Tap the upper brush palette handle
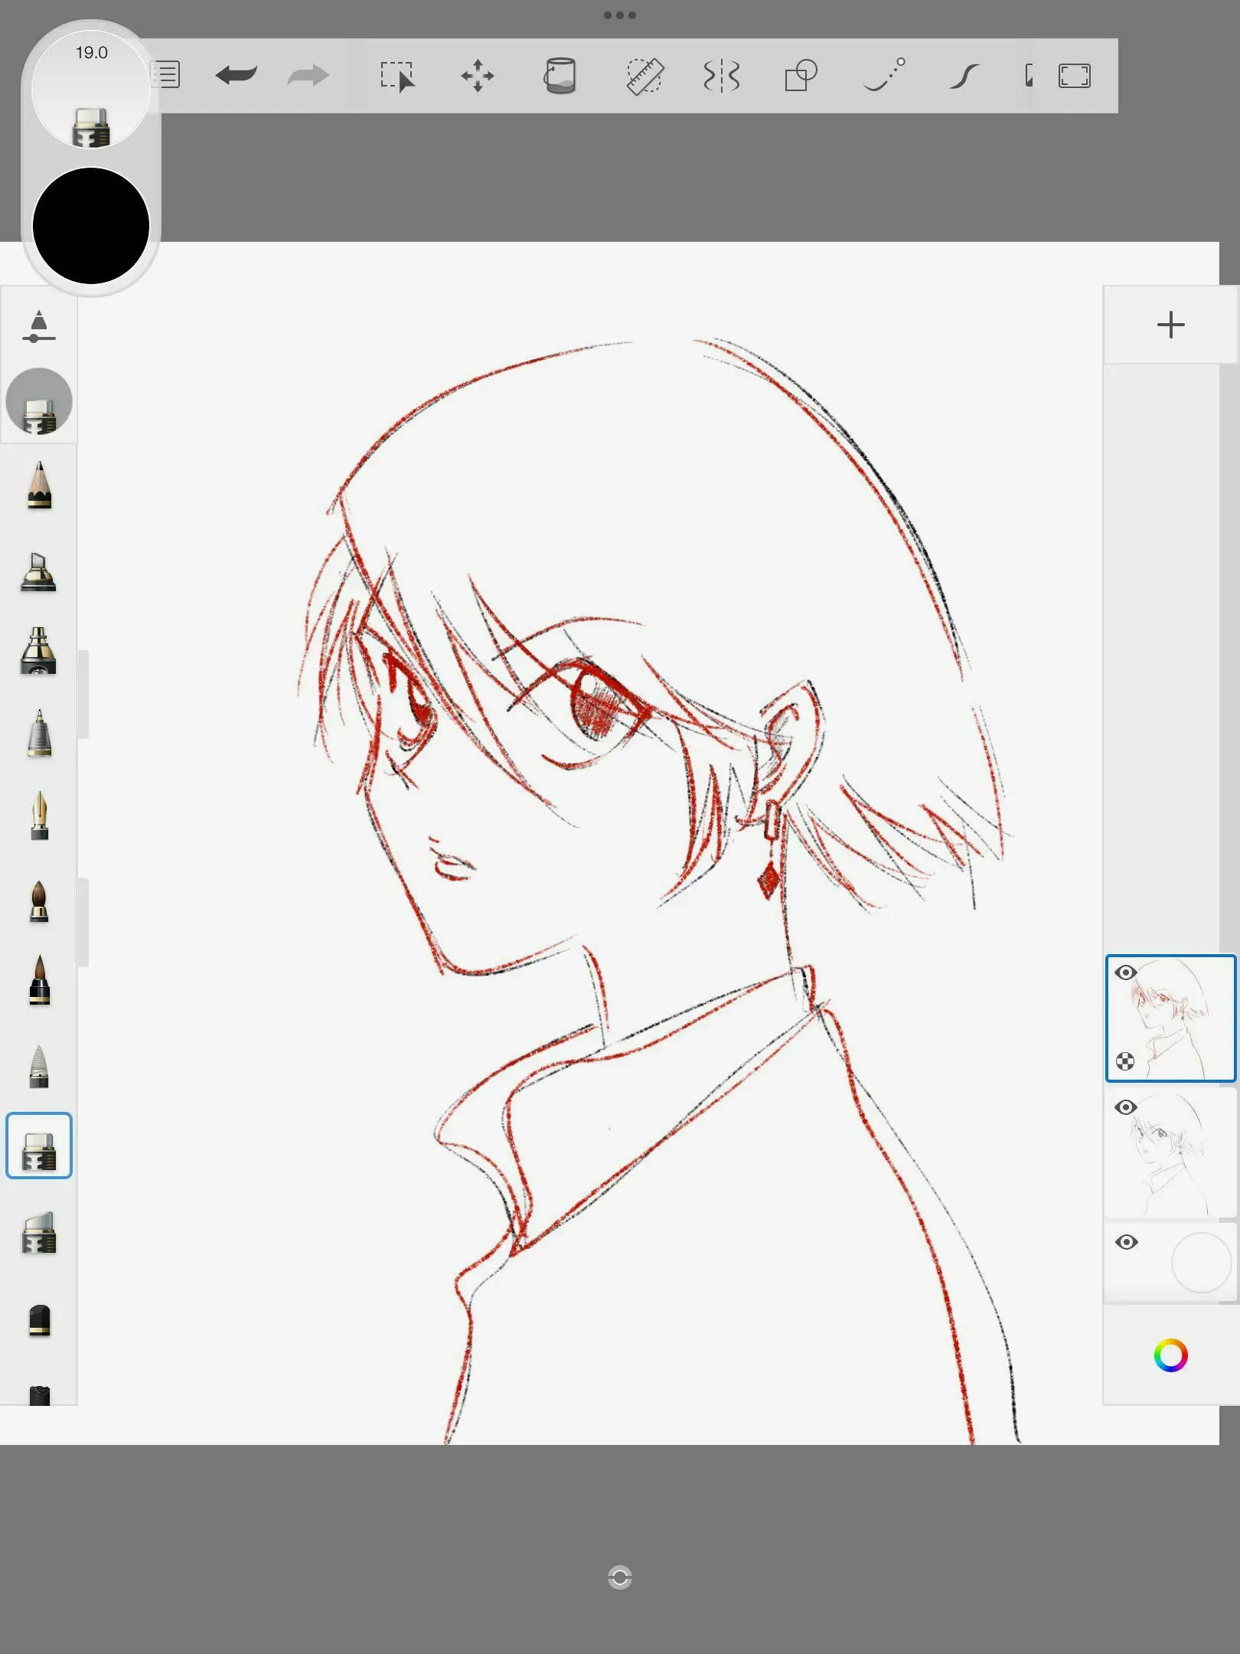The height and width of the screenshot is (1654, 1240). (x=83, y=695)
